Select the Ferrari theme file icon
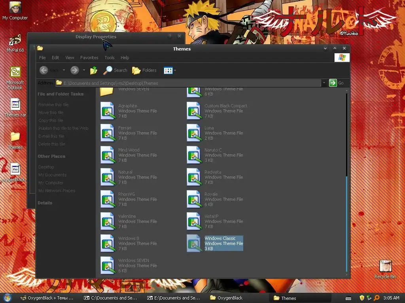The image size is (405, 303). pyautogui.click(x=108, y=133)
